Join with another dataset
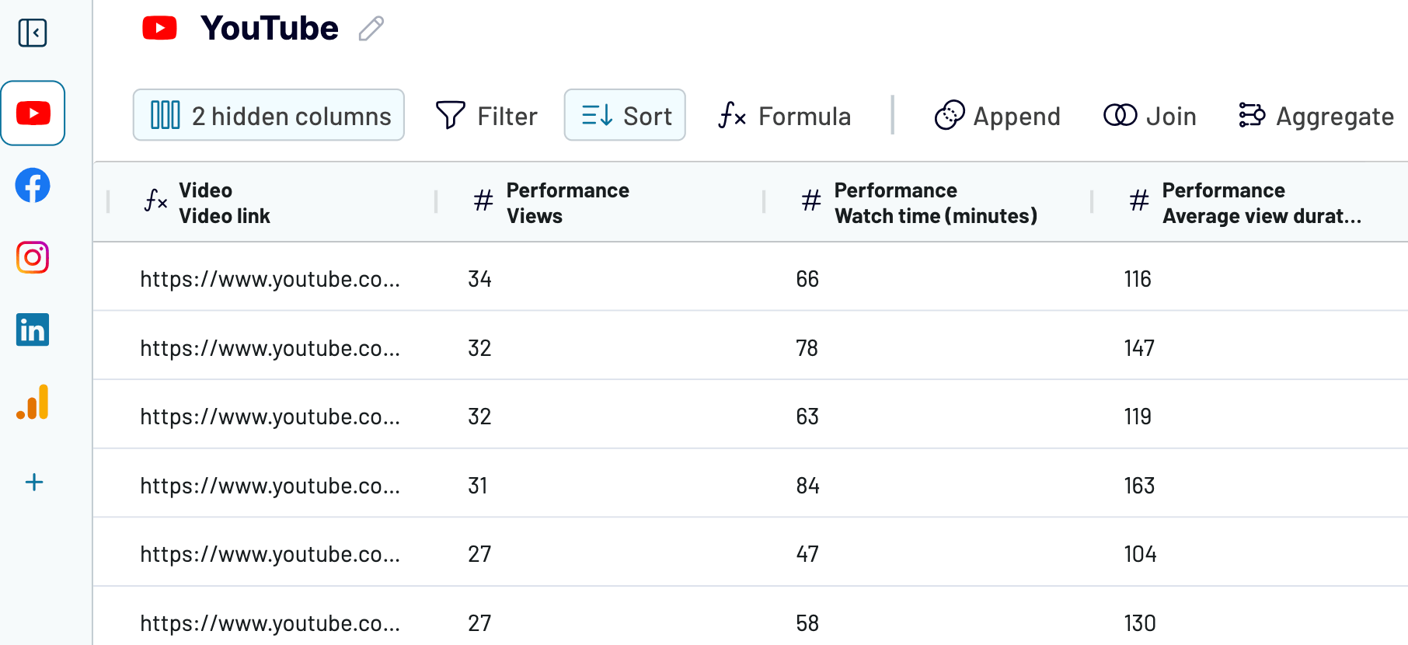 pyautogui.click(x=1150, y=116)
